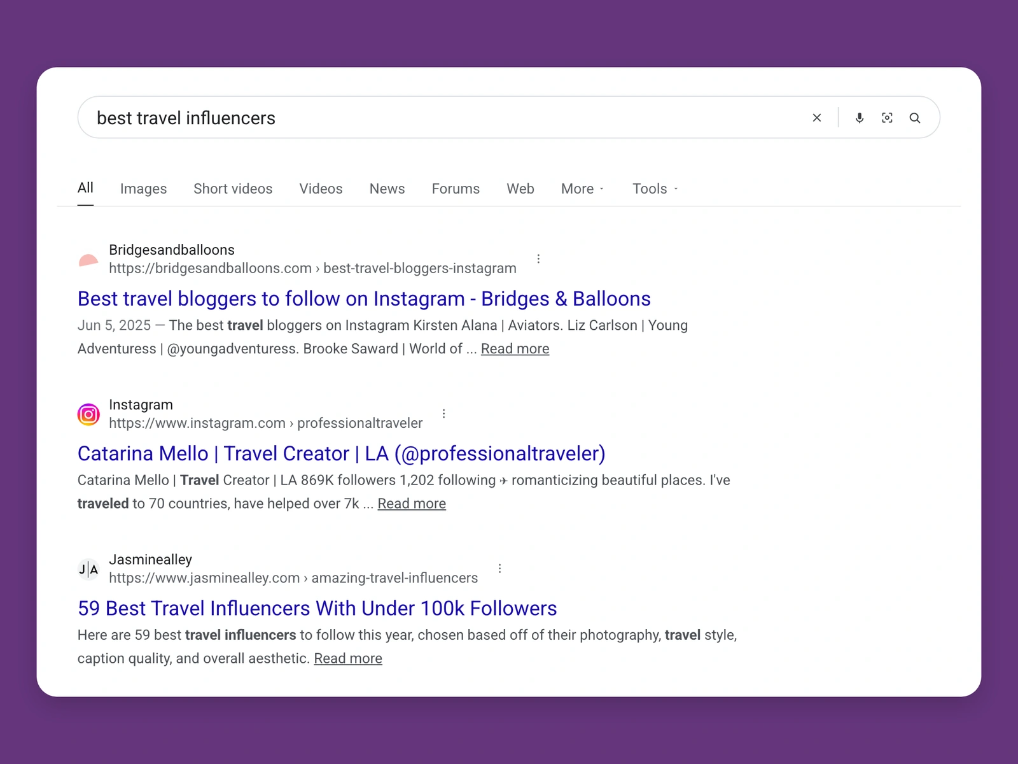
Task: Start voice search with the microphone icon
Action: pyautogui.click(x=860, y=118)
